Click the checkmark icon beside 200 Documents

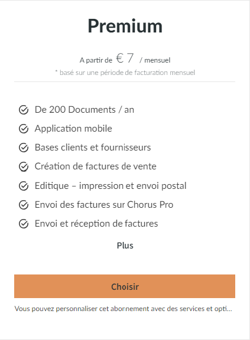[x=24, y=110]
